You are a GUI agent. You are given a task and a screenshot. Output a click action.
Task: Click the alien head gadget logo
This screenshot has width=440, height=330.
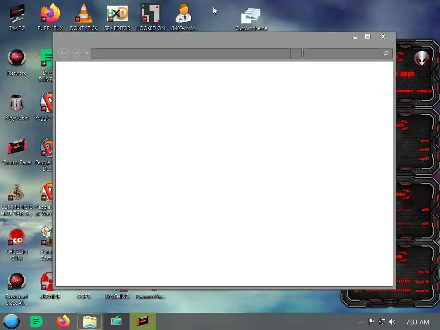click(422, 58)
